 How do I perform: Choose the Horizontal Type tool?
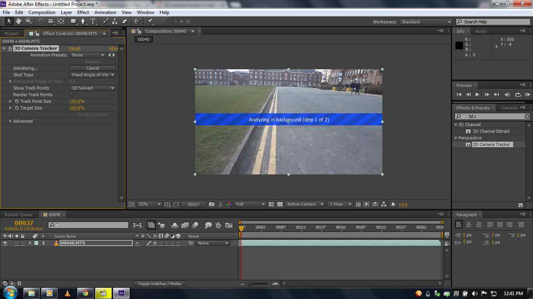(x=93, y=21)
